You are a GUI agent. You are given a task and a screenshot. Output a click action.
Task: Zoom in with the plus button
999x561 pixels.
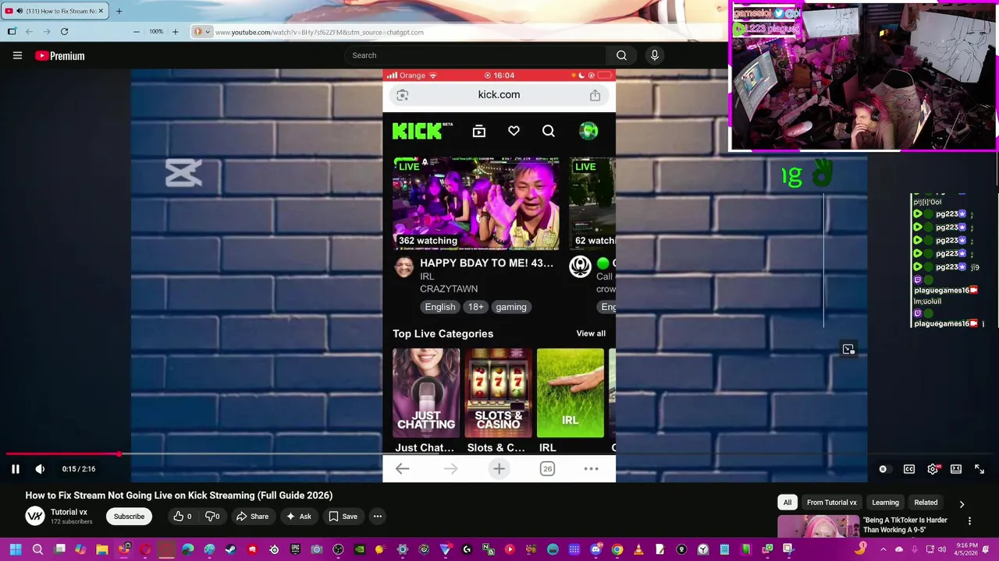pos(175,32)
